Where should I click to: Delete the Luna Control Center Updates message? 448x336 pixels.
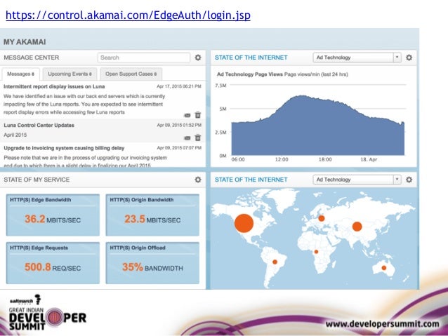[198, 137]
